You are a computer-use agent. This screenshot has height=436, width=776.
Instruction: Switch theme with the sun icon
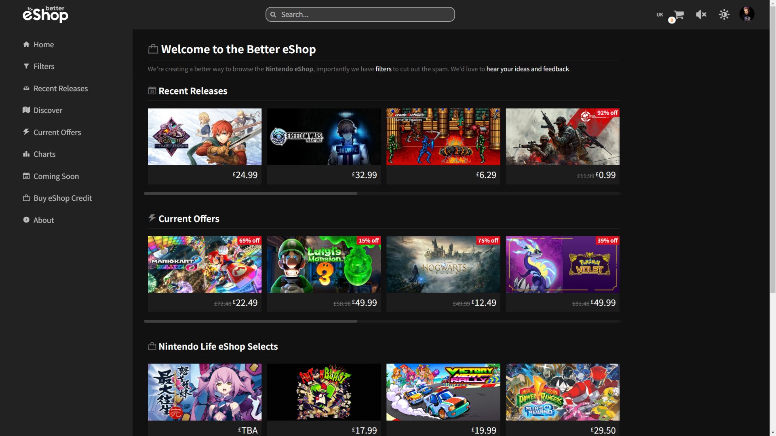(x=724, y=15)
